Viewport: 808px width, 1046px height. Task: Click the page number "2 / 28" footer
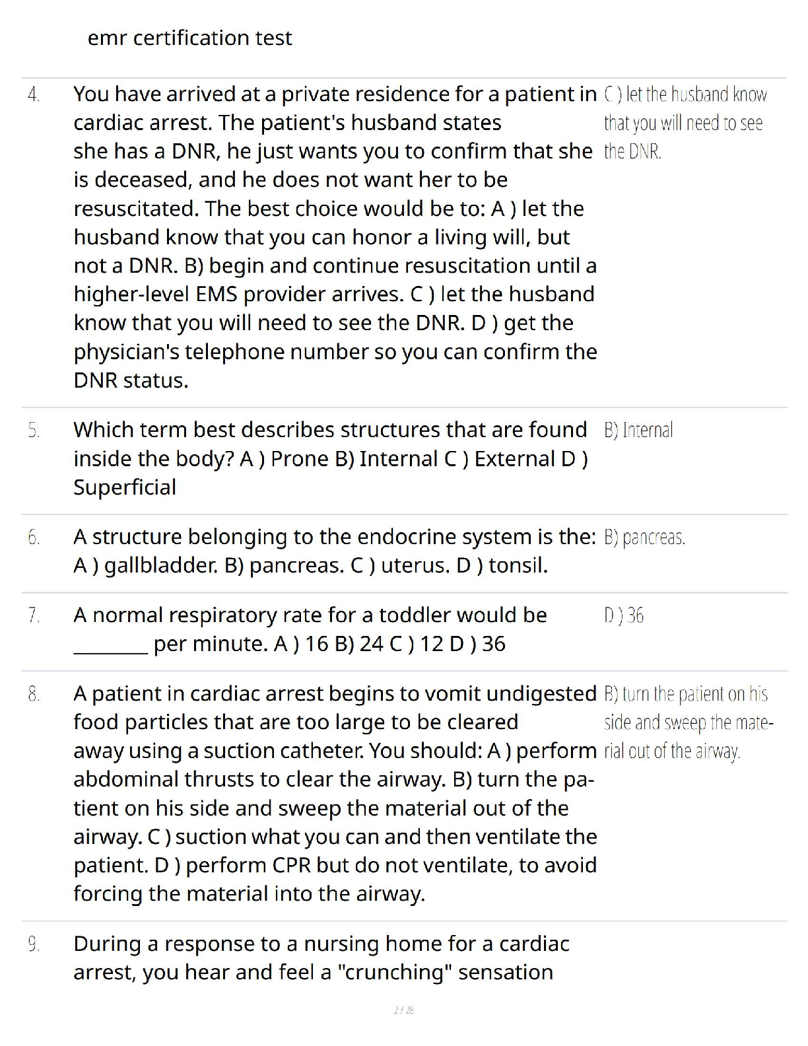tap(403, 1010)
